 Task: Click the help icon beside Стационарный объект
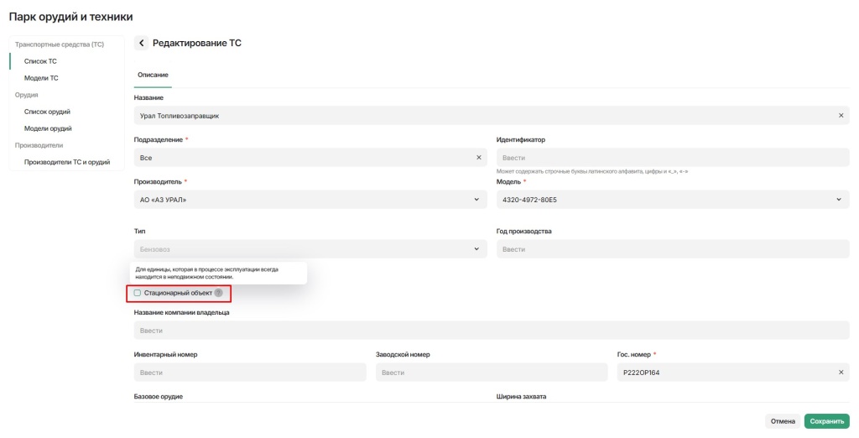point(218,293)
